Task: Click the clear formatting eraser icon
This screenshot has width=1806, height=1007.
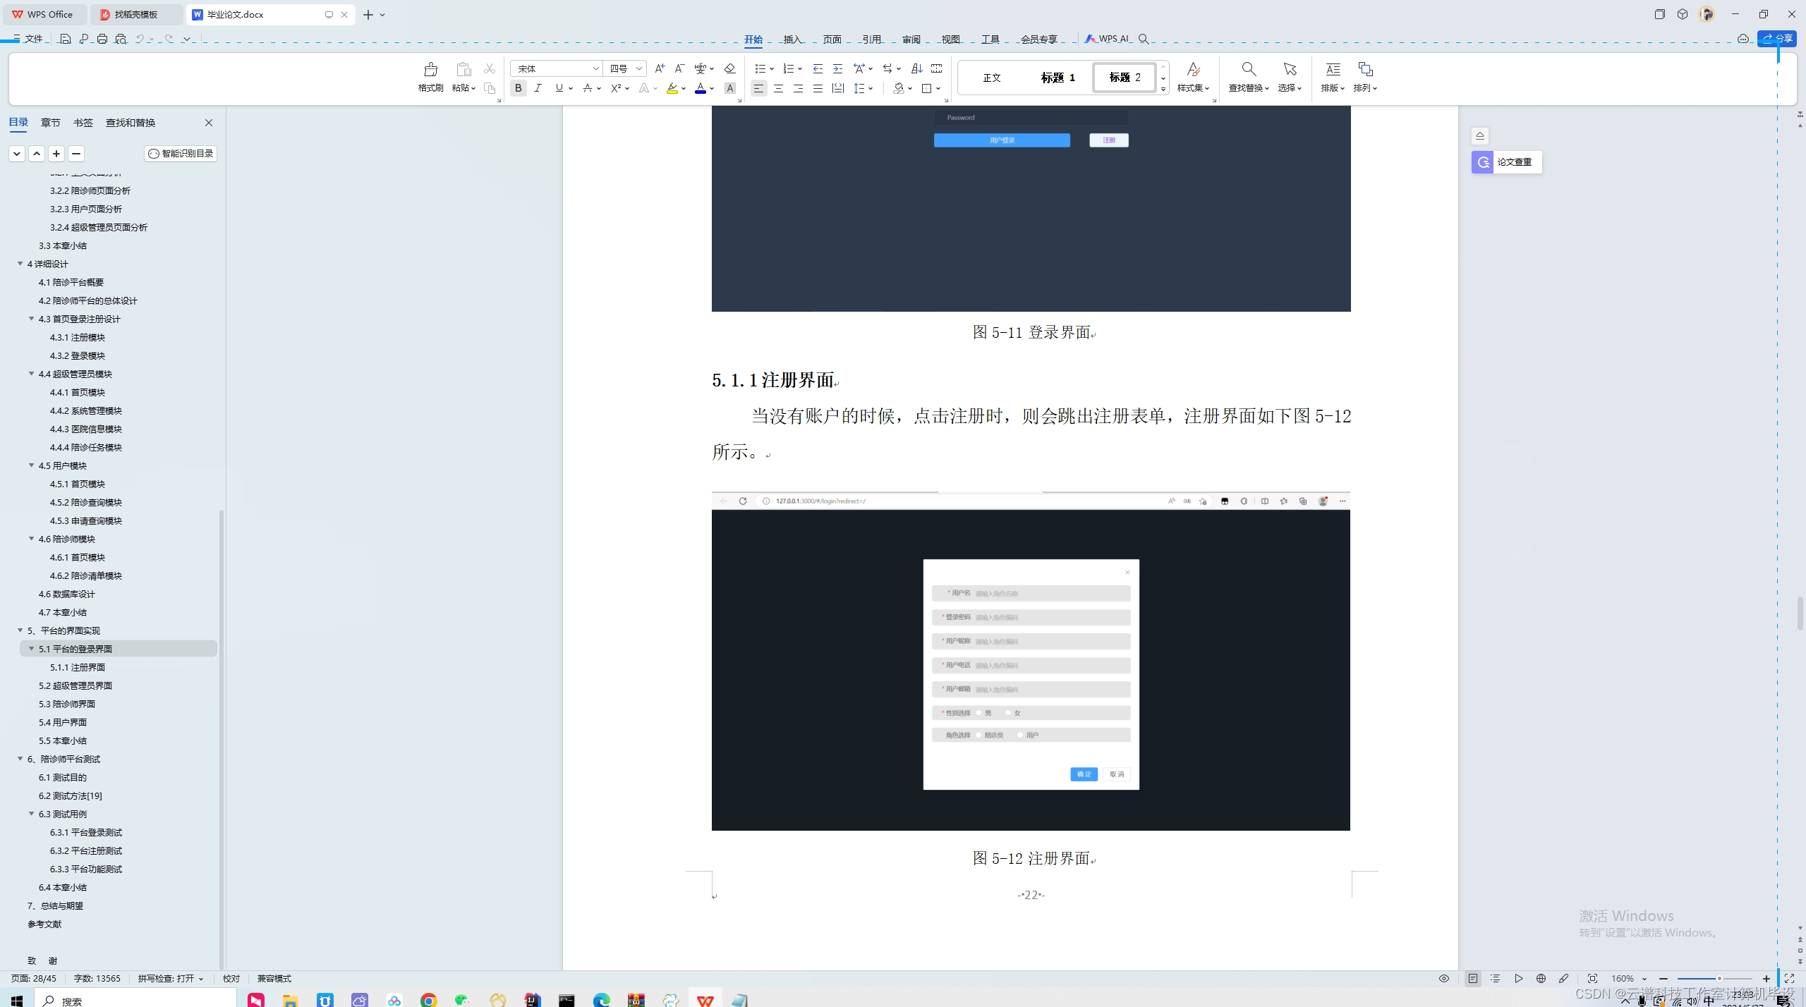Action: pos(730,68)
